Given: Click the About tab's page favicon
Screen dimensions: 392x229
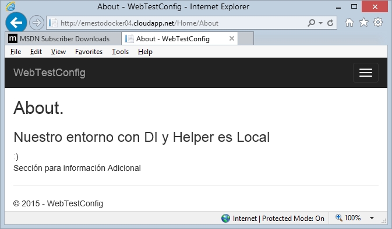Looking at the screenshot, I should click(x=129, y=38).
